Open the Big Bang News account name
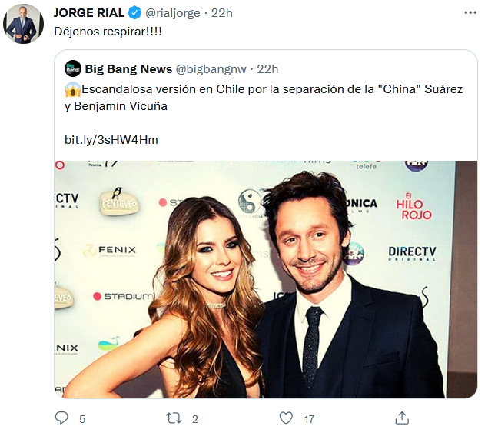Viewport: 488px width, 433px height. pyautogui.click(x=128, y=69)
